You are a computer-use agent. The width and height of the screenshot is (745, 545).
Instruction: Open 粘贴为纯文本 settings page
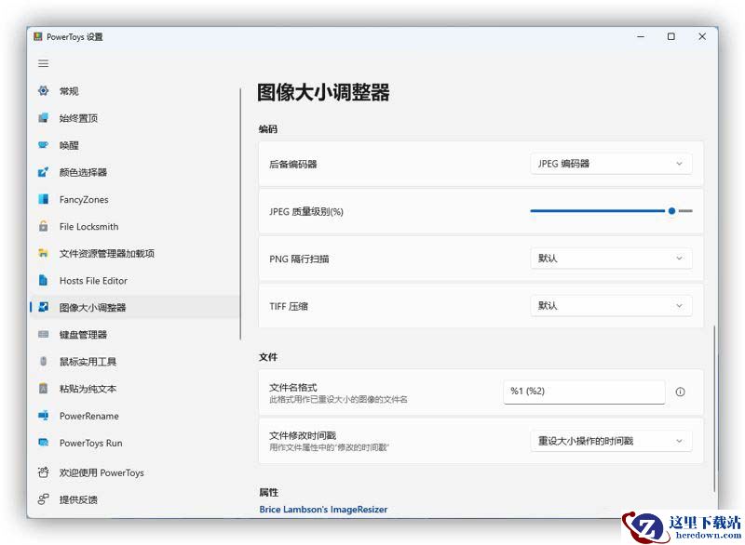coord(136,389)
